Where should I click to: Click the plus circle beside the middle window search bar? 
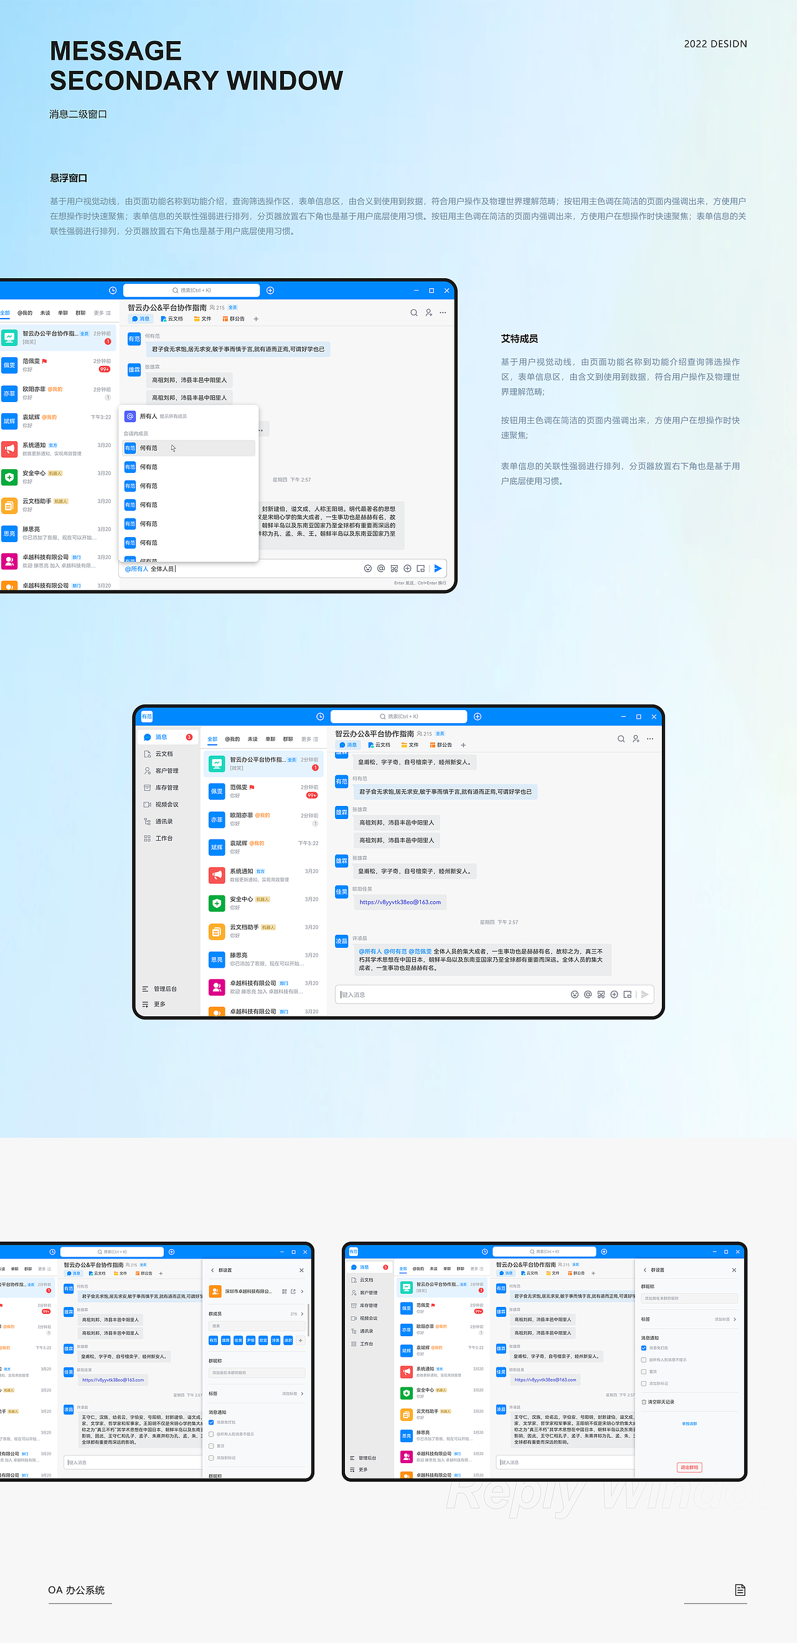478,716
